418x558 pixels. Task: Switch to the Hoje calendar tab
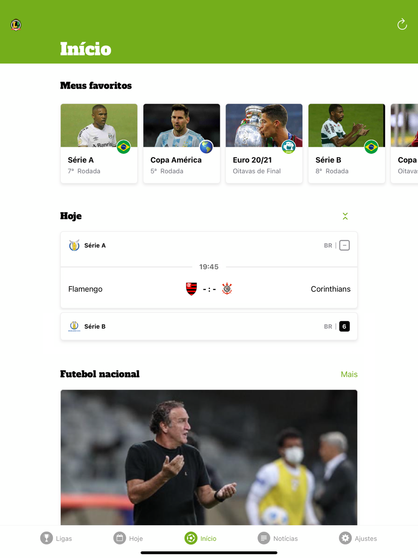point(120,538)
